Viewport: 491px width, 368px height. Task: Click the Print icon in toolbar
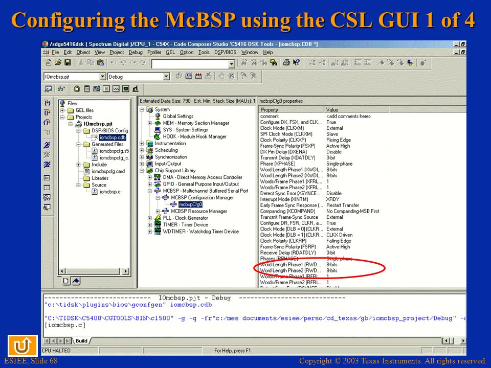tap(286, 62)
